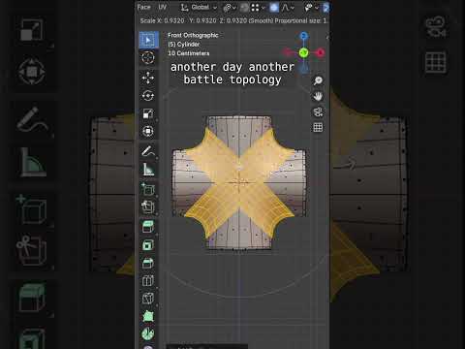This screenshot has width=465, height=349.
Task: Open the snapping elements dropdown
Action: pos(258,8)
